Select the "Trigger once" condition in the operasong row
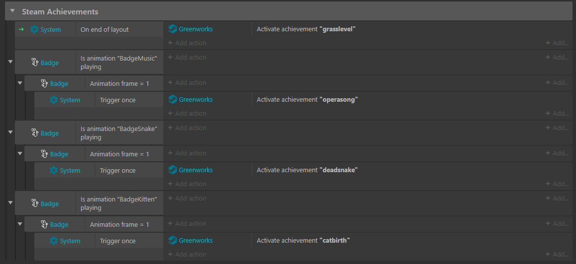This screenshot has height=264, width=576. (117, 100)
